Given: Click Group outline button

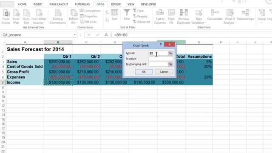Looking at the screenshot, I should click(x=262, y=17).
